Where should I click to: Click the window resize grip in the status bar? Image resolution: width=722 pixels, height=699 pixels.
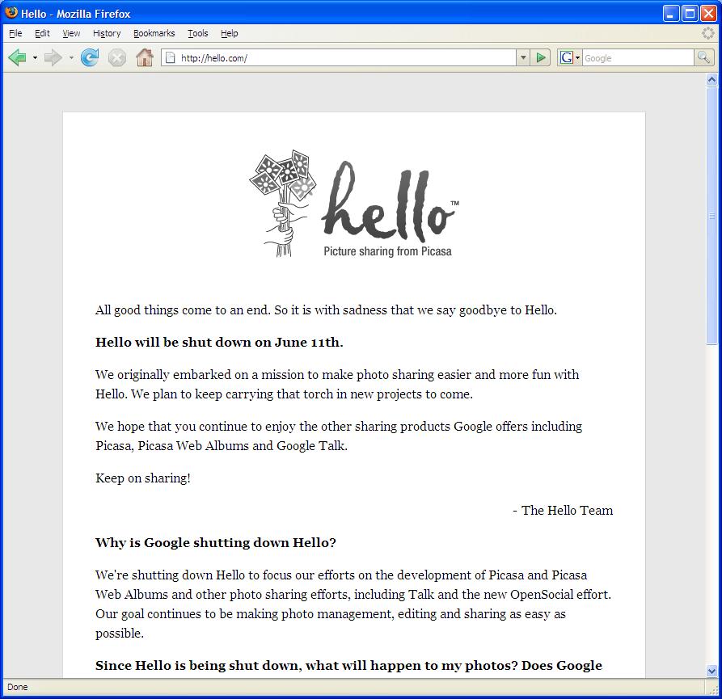713,691
